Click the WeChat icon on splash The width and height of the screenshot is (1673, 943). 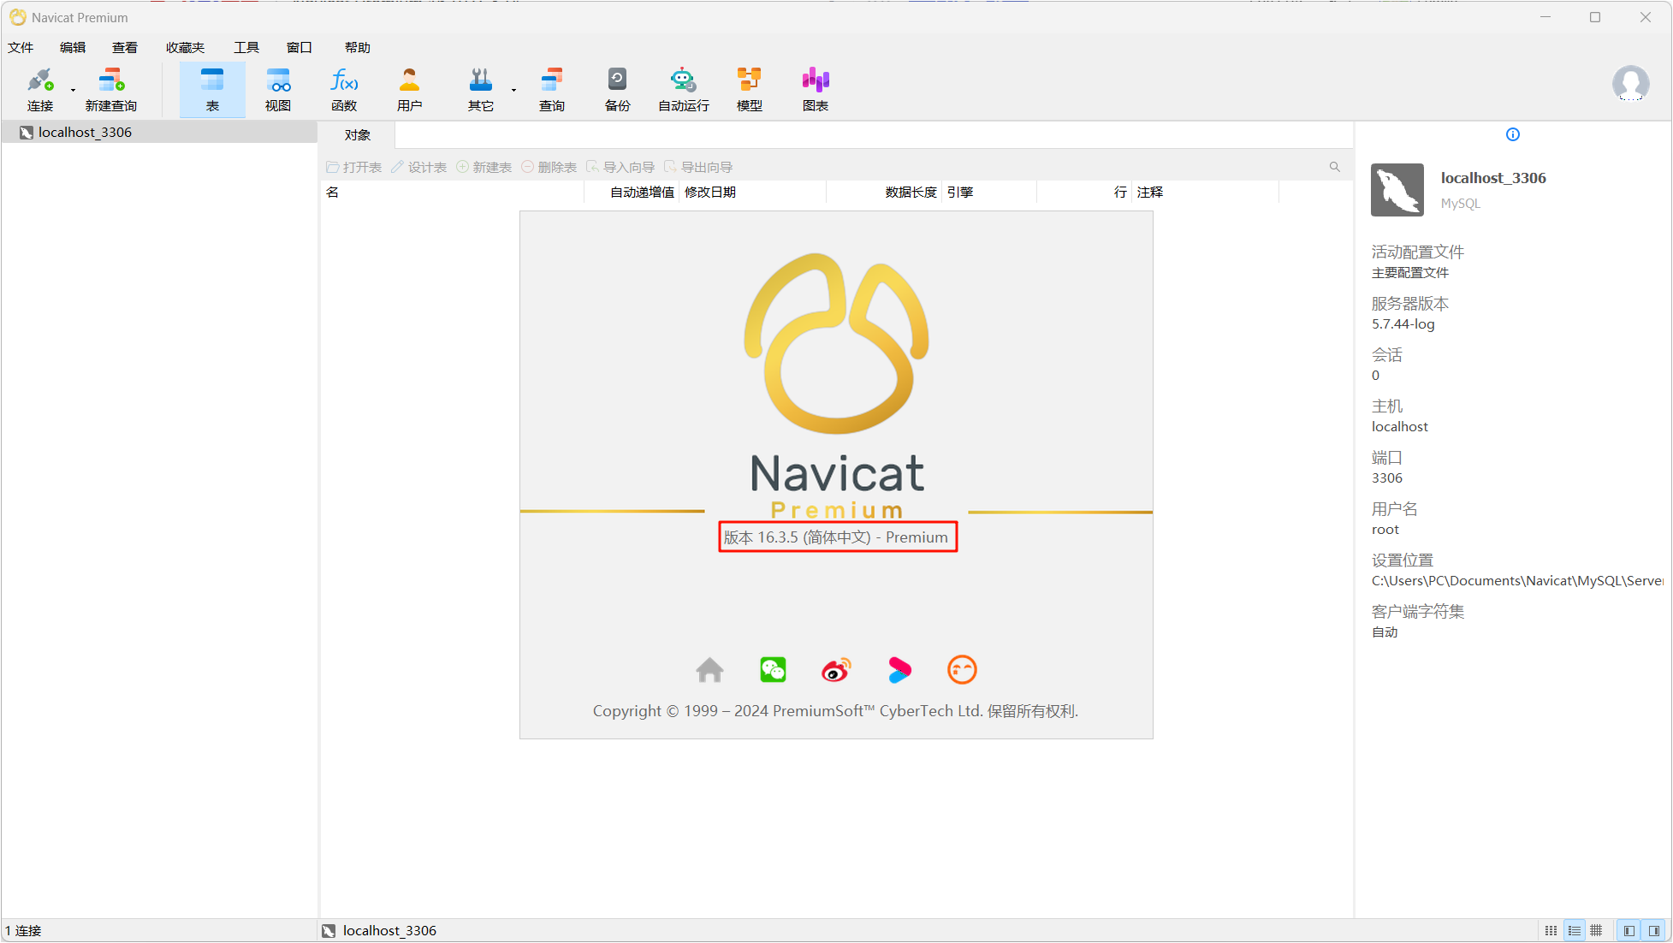(x=773, y=669)
